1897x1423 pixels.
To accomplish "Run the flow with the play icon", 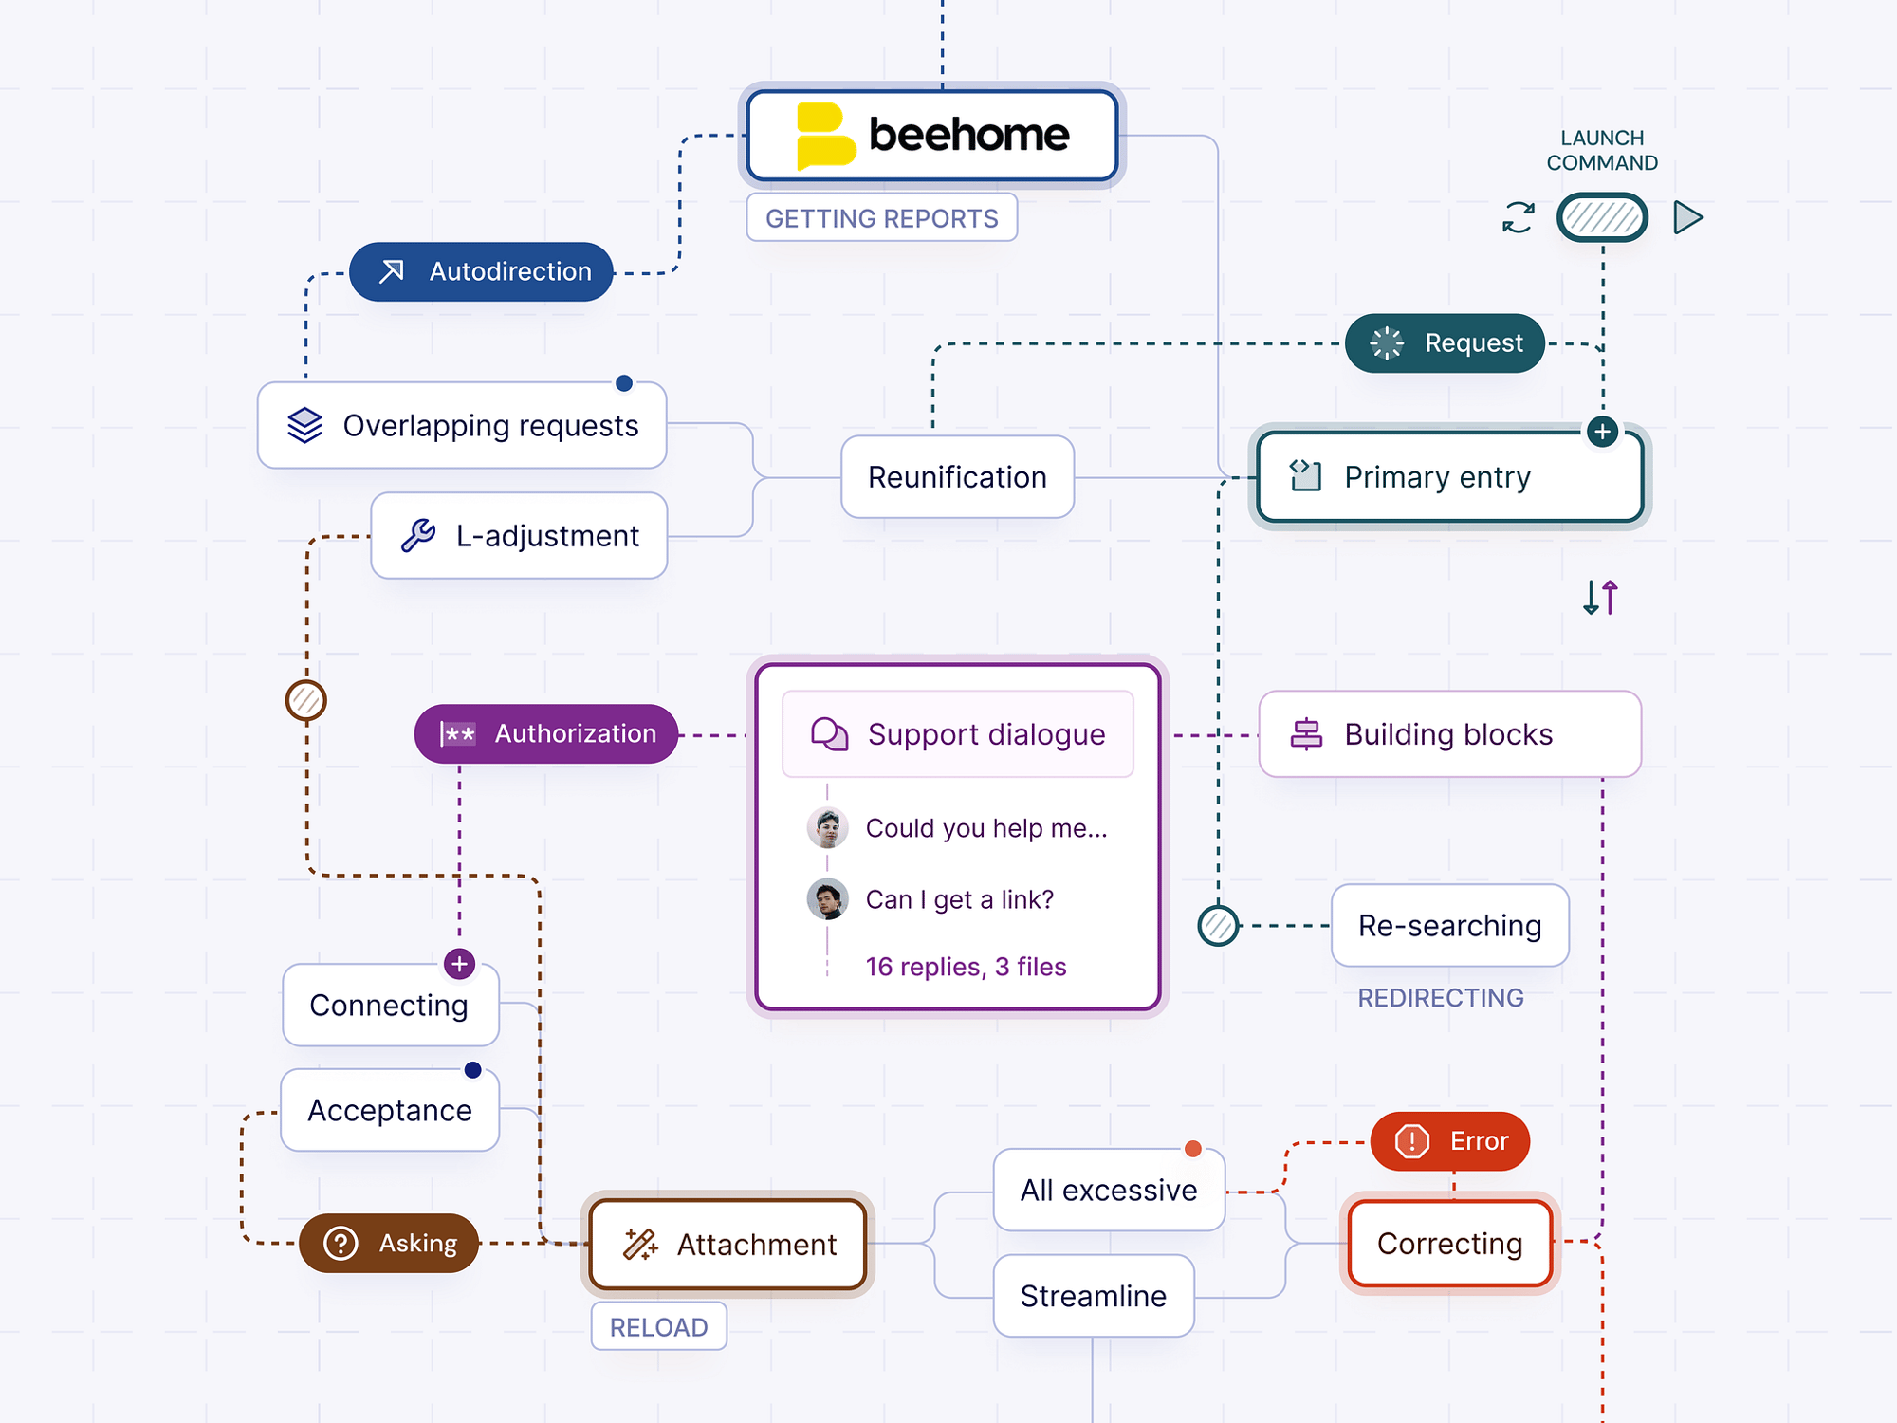I will (x=1687, y=217).
